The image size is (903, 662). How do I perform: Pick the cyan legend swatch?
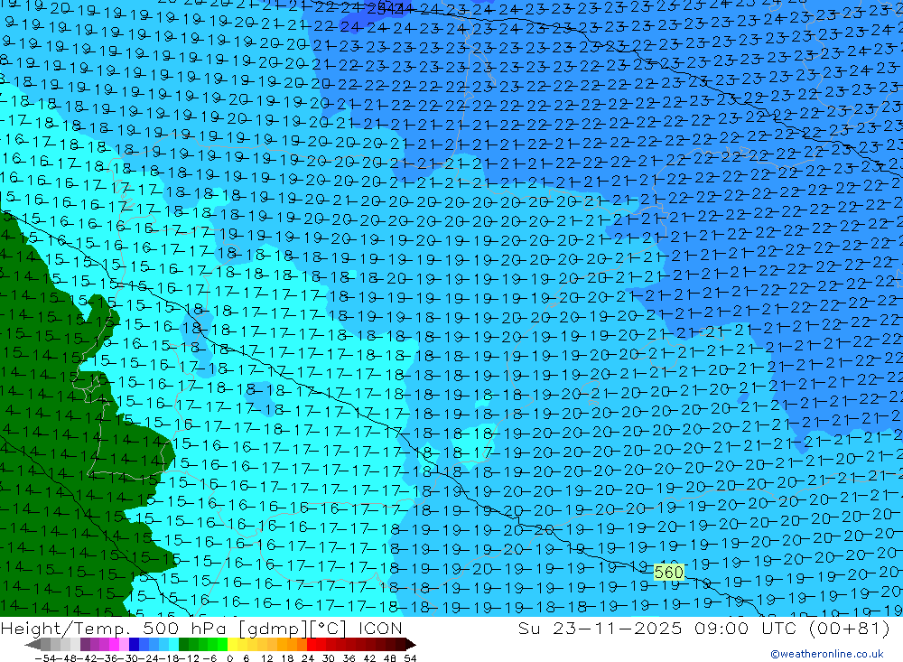coord(173,644)
